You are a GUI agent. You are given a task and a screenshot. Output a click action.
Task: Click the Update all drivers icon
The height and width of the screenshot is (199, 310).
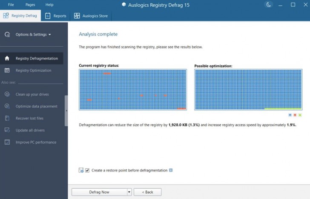(7, 130)
